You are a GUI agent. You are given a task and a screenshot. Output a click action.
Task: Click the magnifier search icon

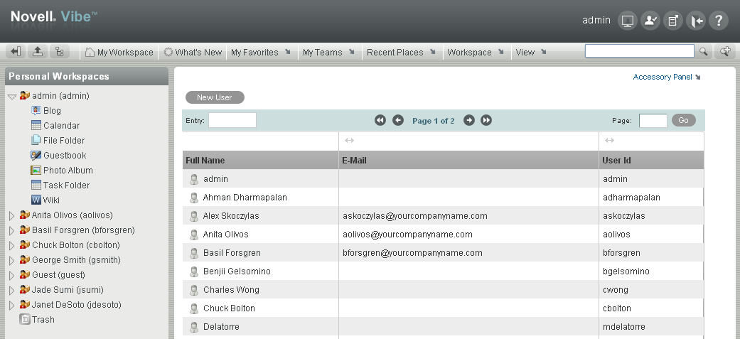tap(704, 51)
